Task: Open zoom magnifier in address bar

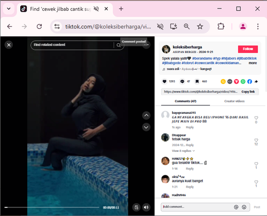Action: click(186, 27)
